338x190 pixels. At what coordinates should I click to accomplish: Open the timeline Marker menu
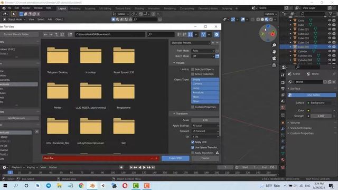[x=53, y=167]
